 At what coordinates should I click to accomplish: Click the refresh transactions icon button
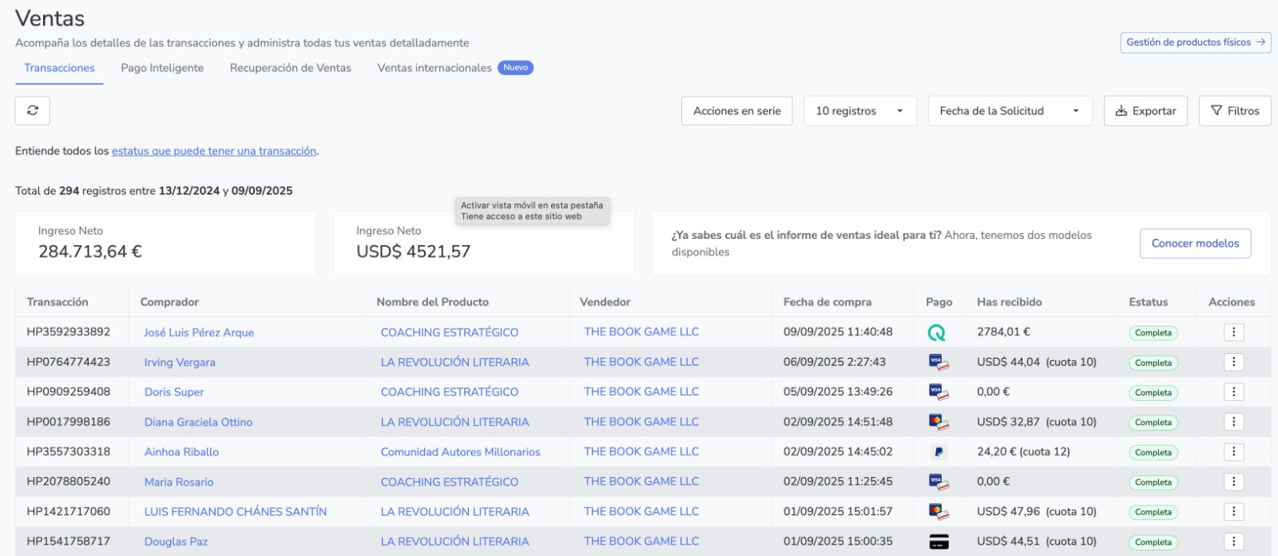pyautogui.click(x=33, y=111)
